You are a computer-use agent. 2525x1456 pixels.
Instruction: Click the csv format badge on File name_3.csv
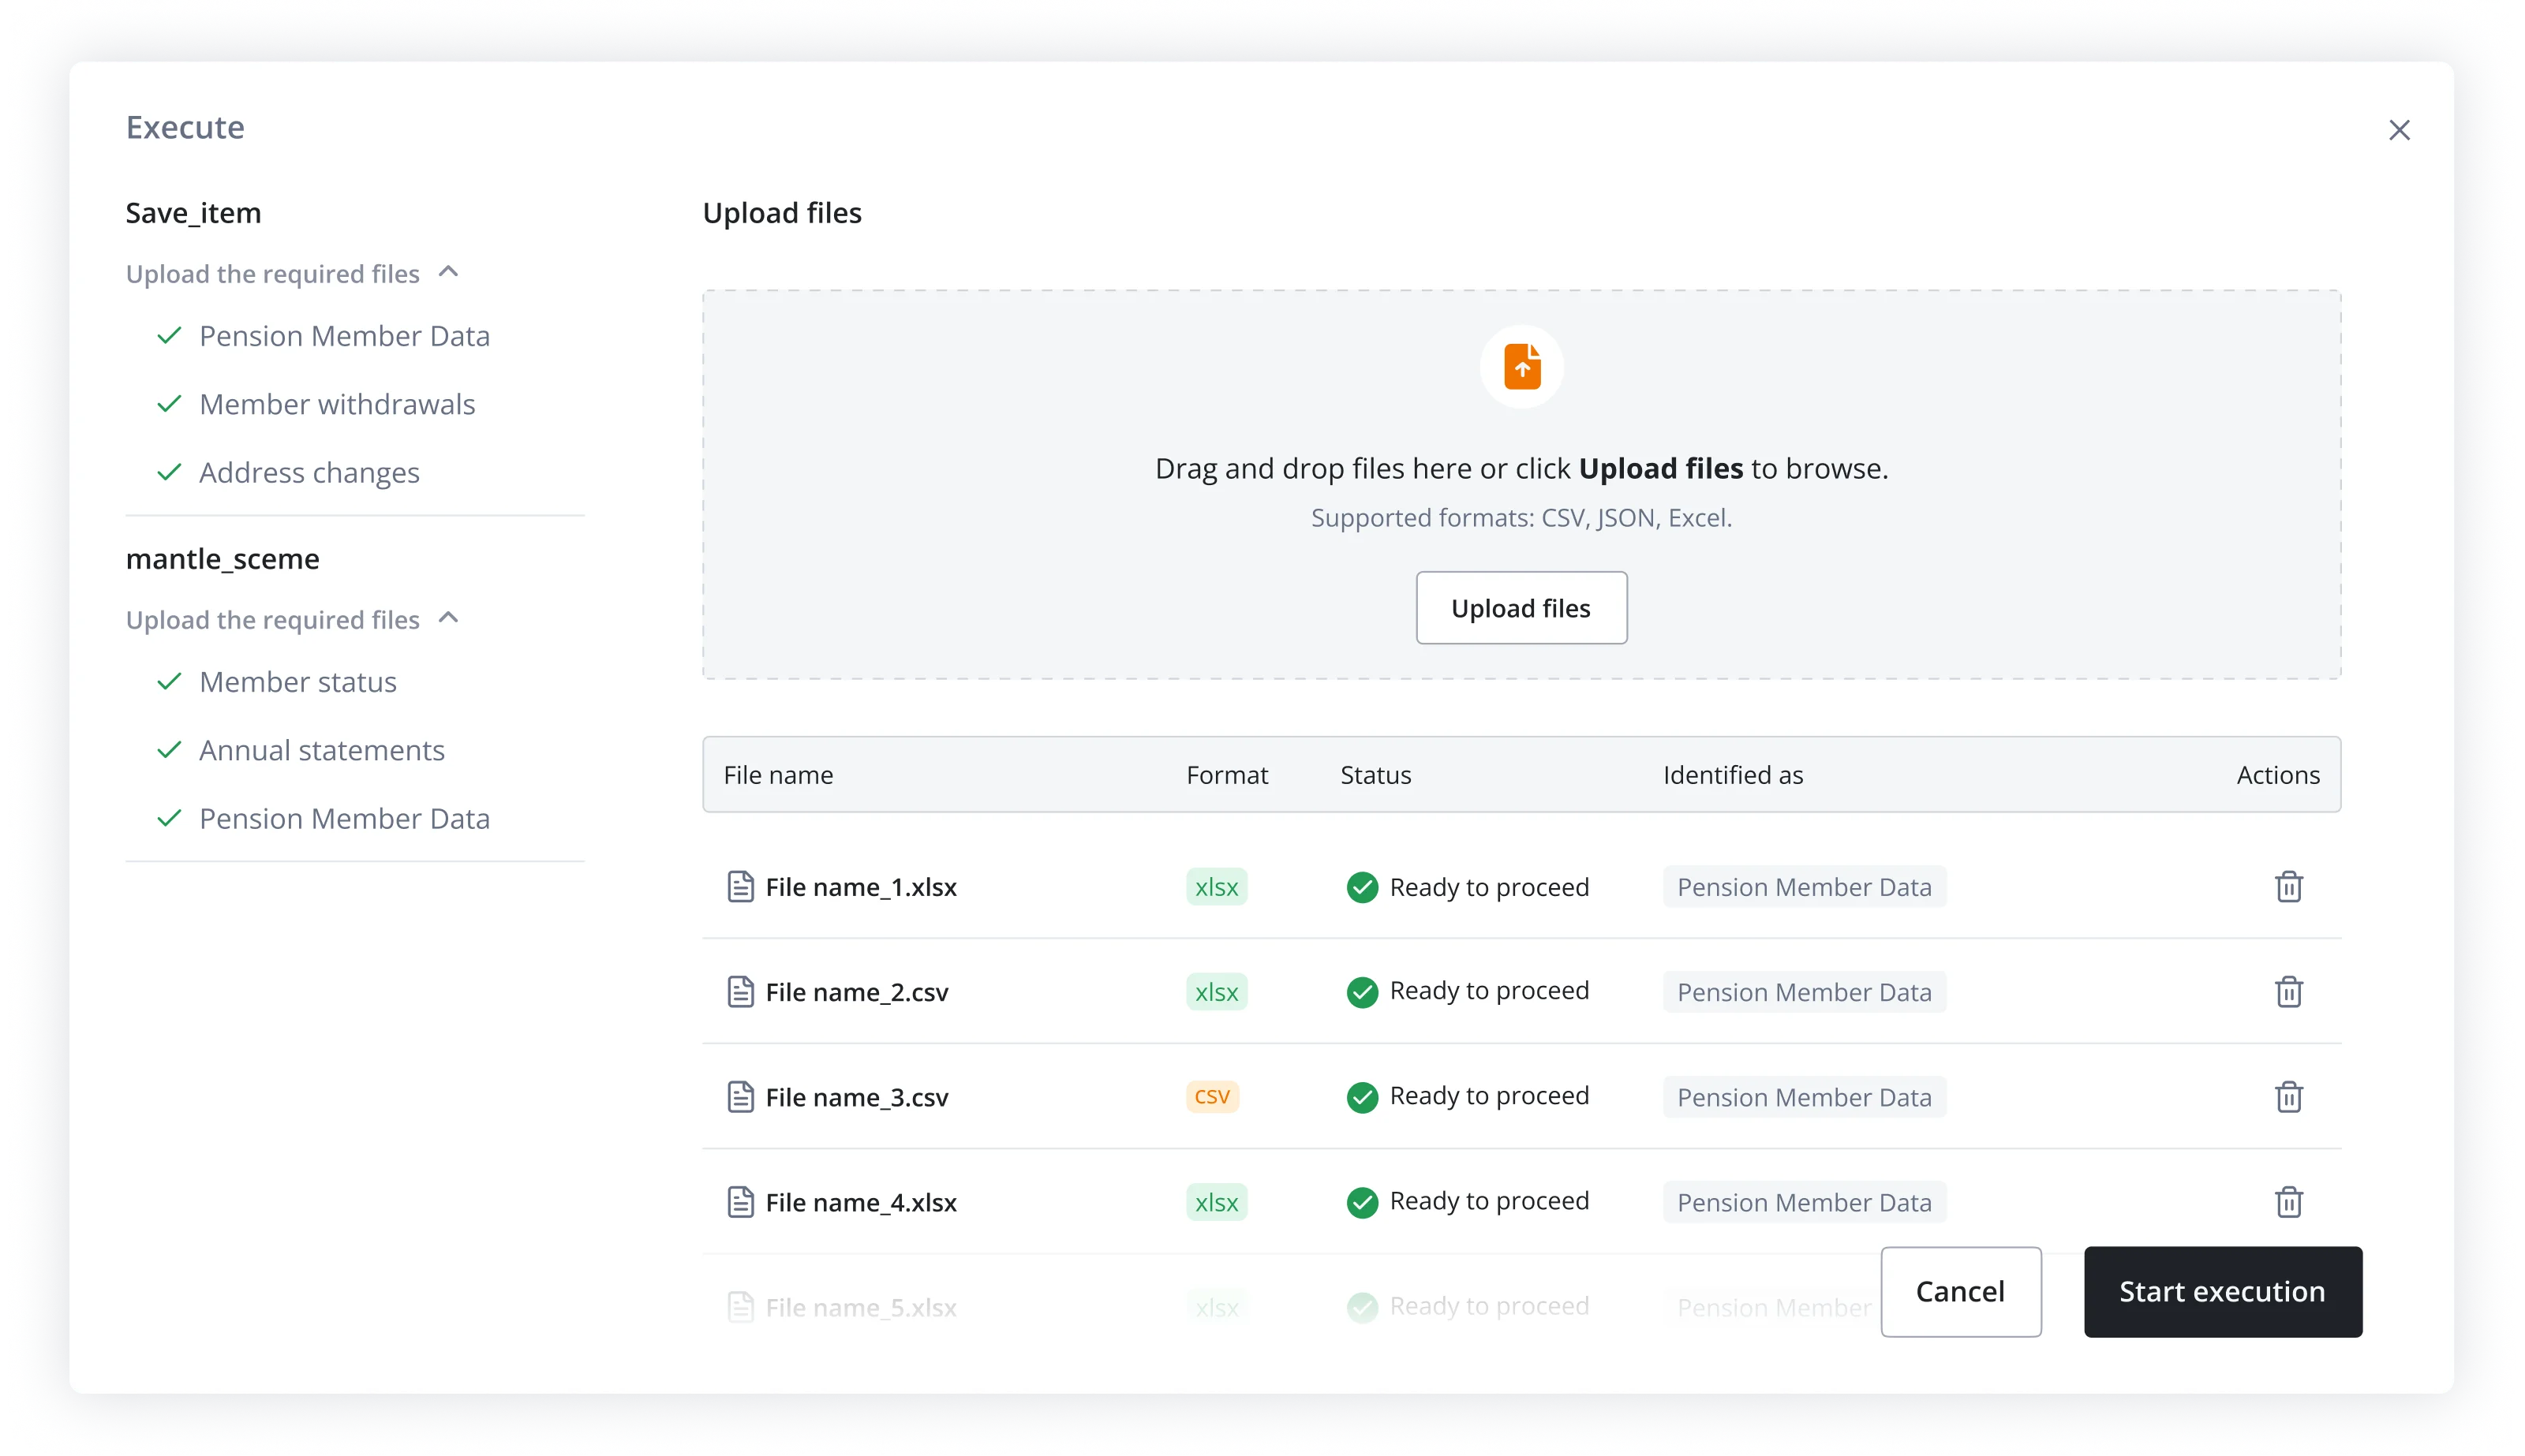[1213, 1096]
